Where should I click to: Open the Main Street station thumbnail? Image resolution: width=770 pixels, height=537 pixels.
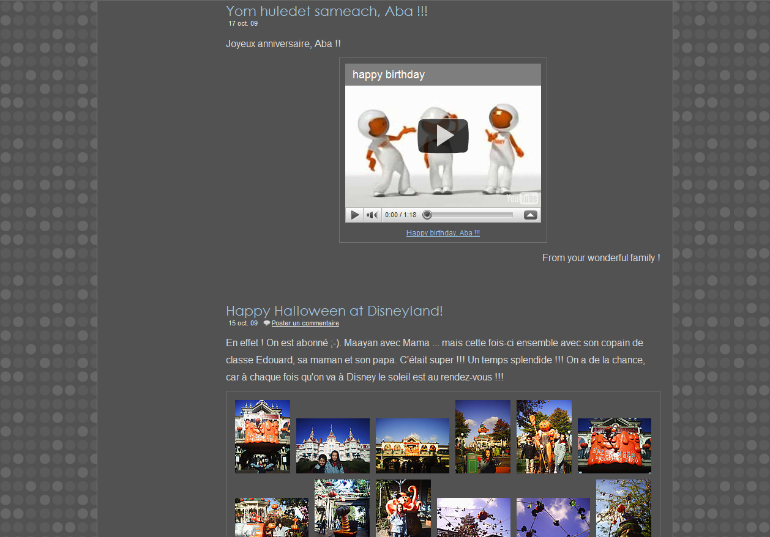[x=412, y=445]
